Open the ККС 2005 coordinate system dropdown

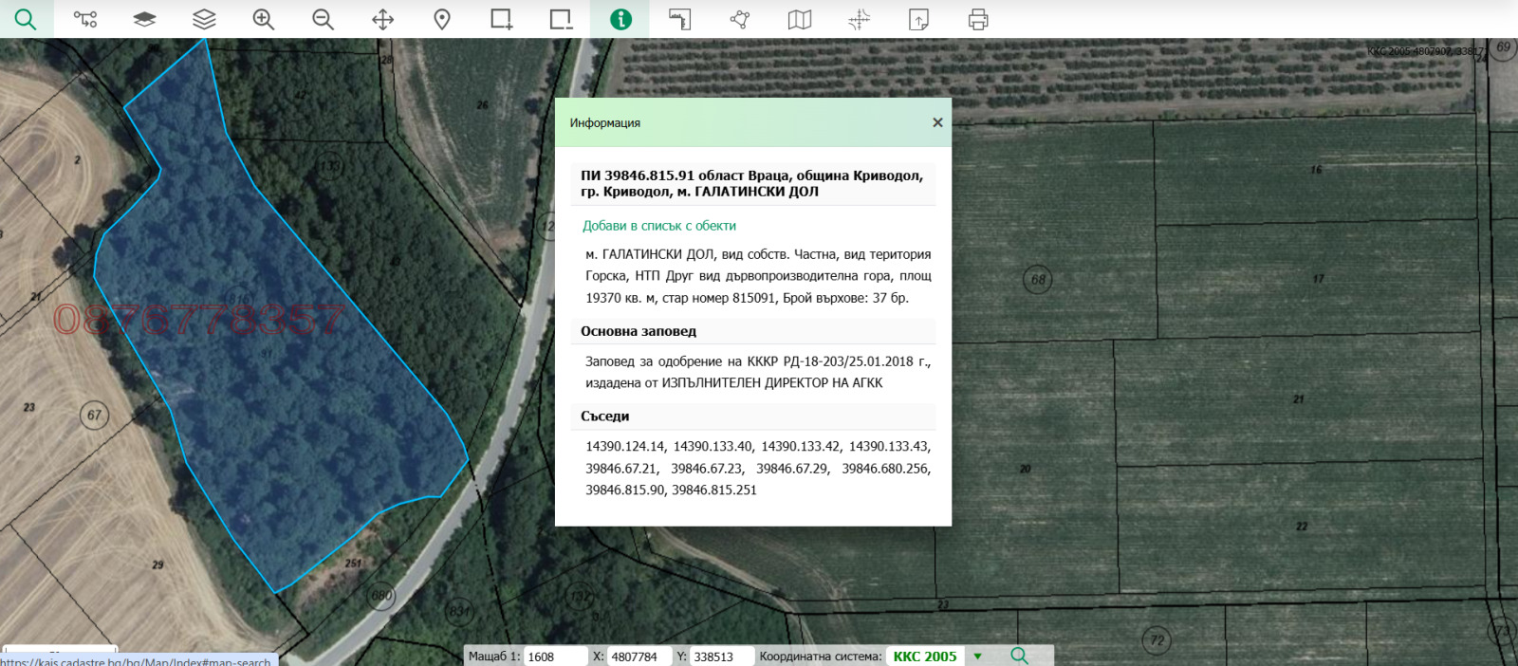point(925,657)
